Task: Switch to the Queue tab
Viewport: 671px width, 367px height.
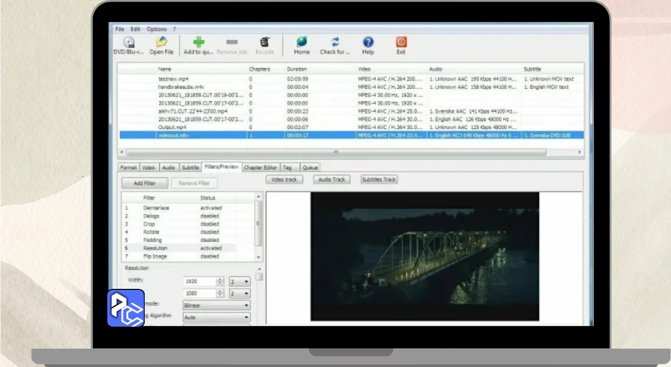Action: [x=310, y=168]
